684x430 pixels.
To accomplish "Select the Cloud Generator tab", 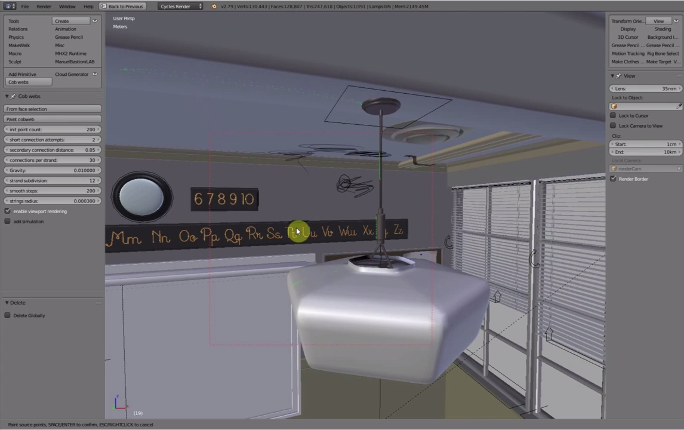I will (x=72, y=74).
